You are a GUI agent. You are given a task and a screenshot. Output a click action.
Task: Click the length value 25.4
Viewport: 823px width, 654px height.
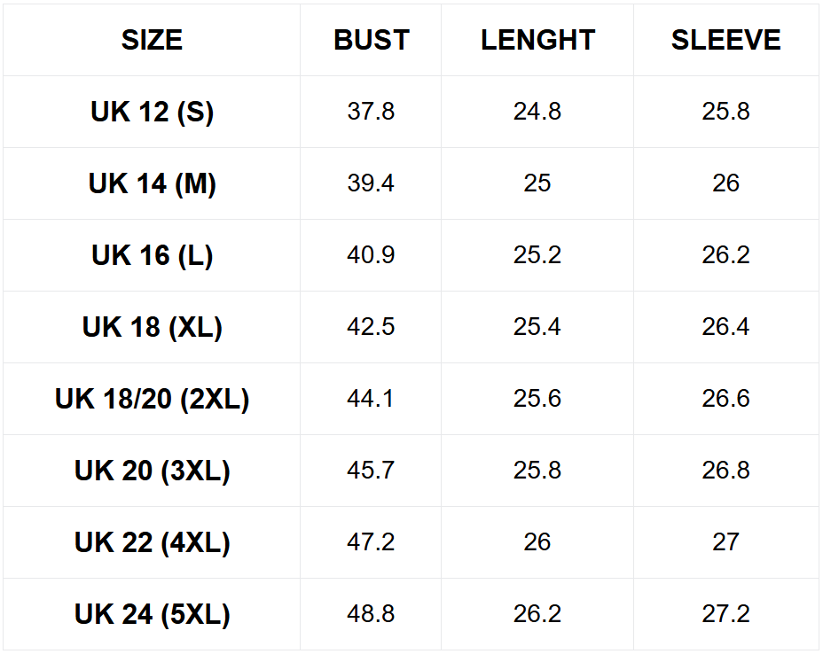(537, 327)
